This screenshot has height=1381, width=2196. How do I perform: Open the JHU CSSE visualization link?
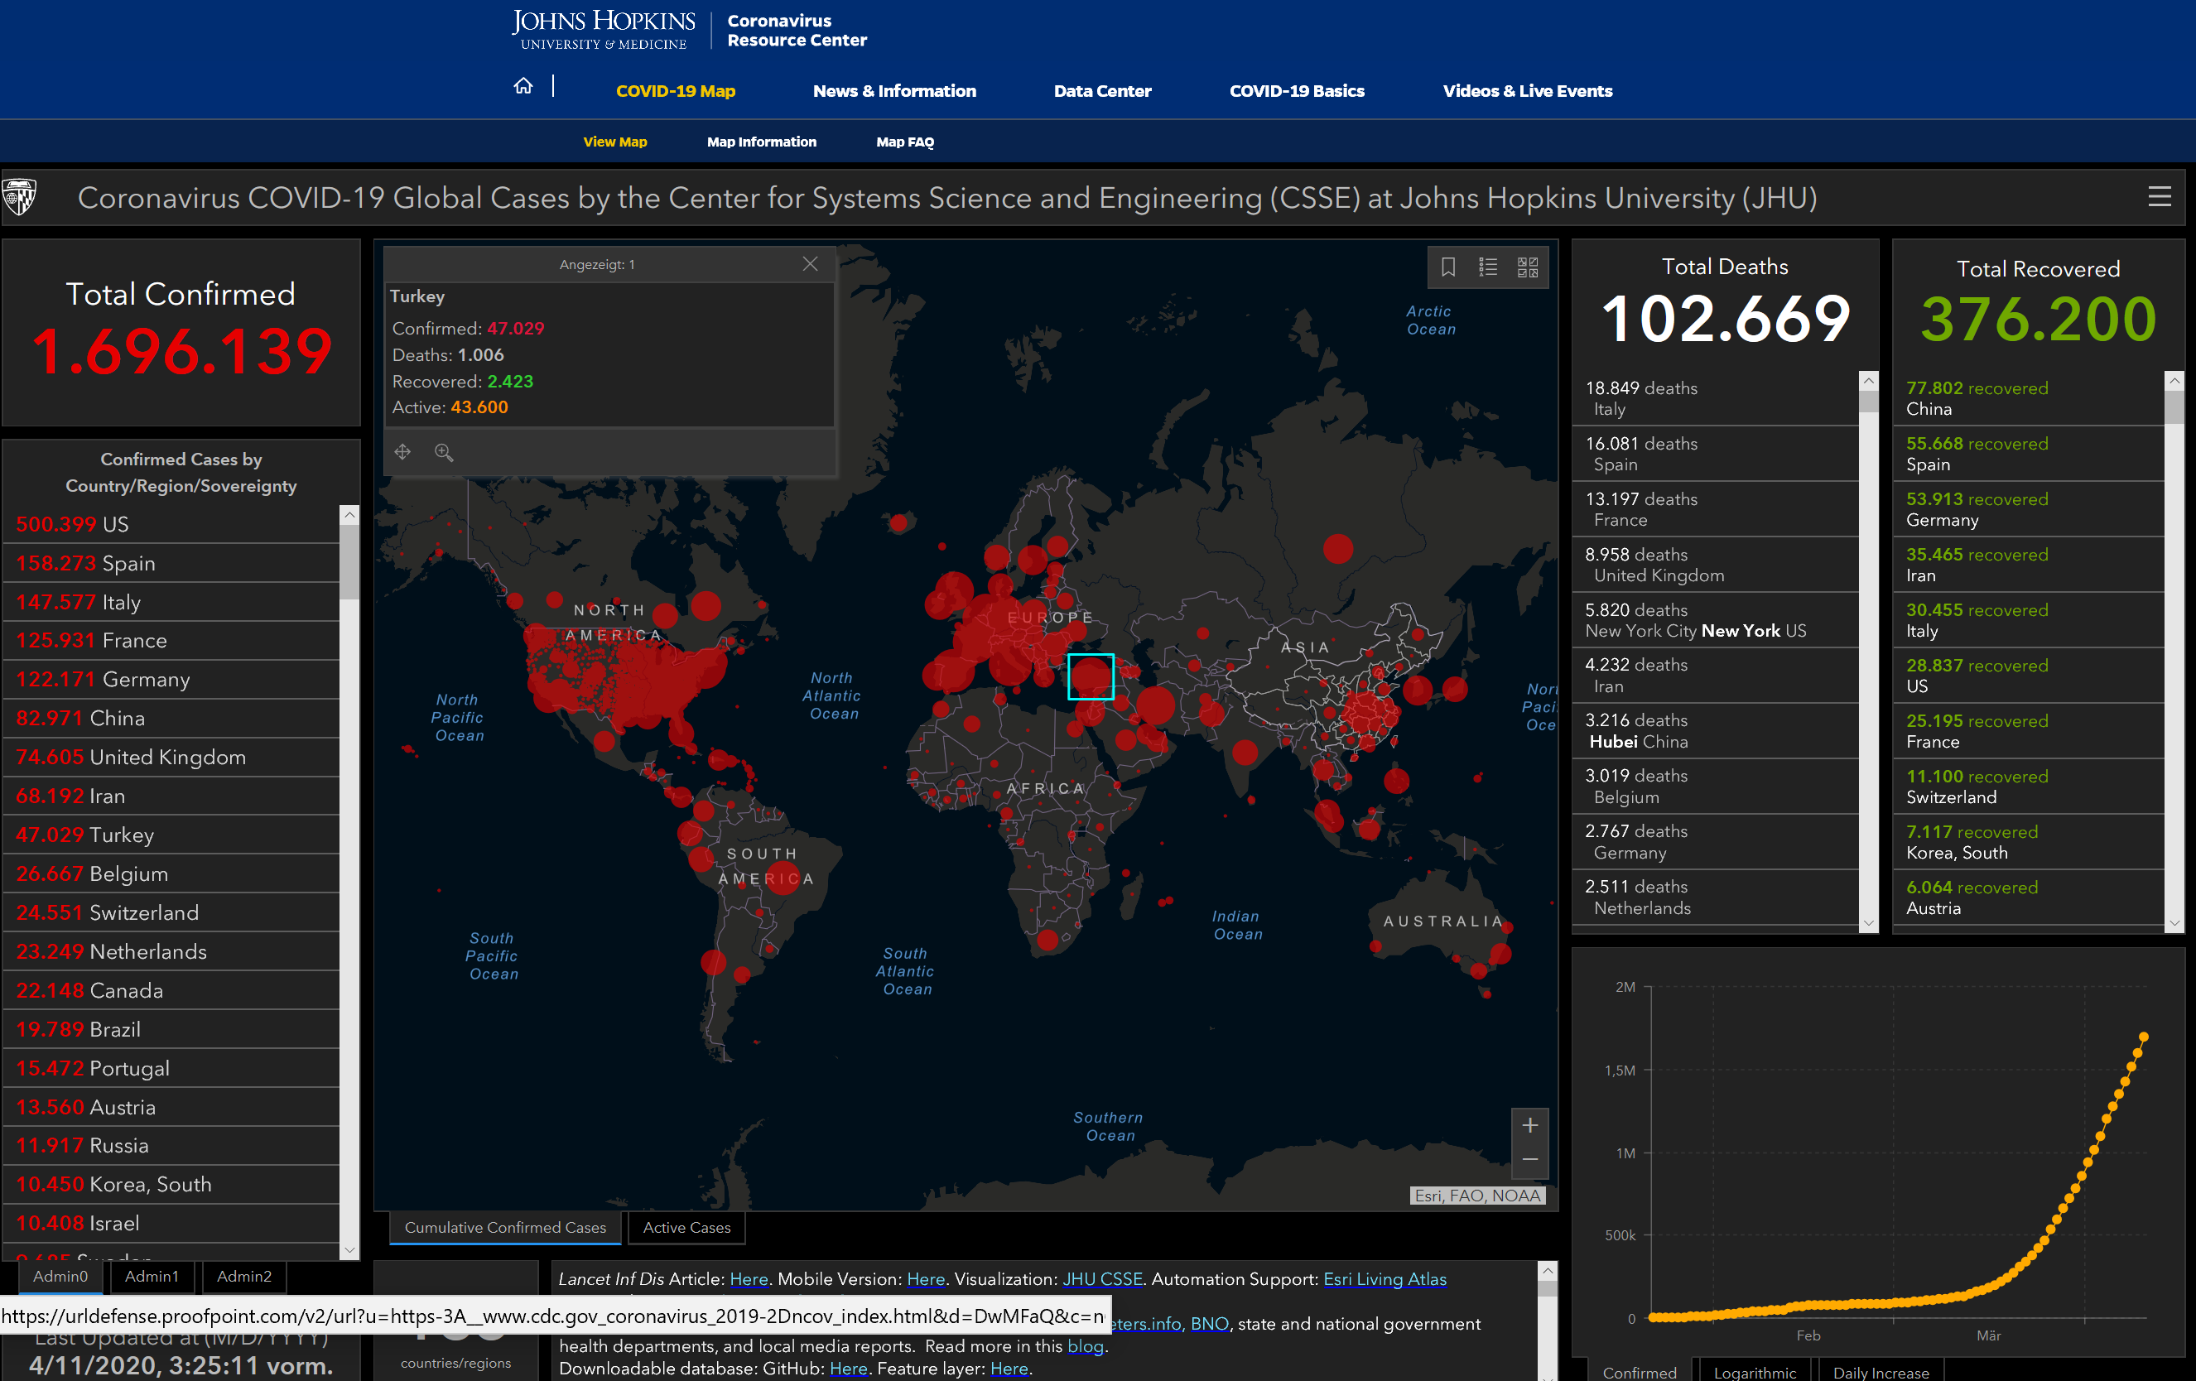tap(1103, 1279)
